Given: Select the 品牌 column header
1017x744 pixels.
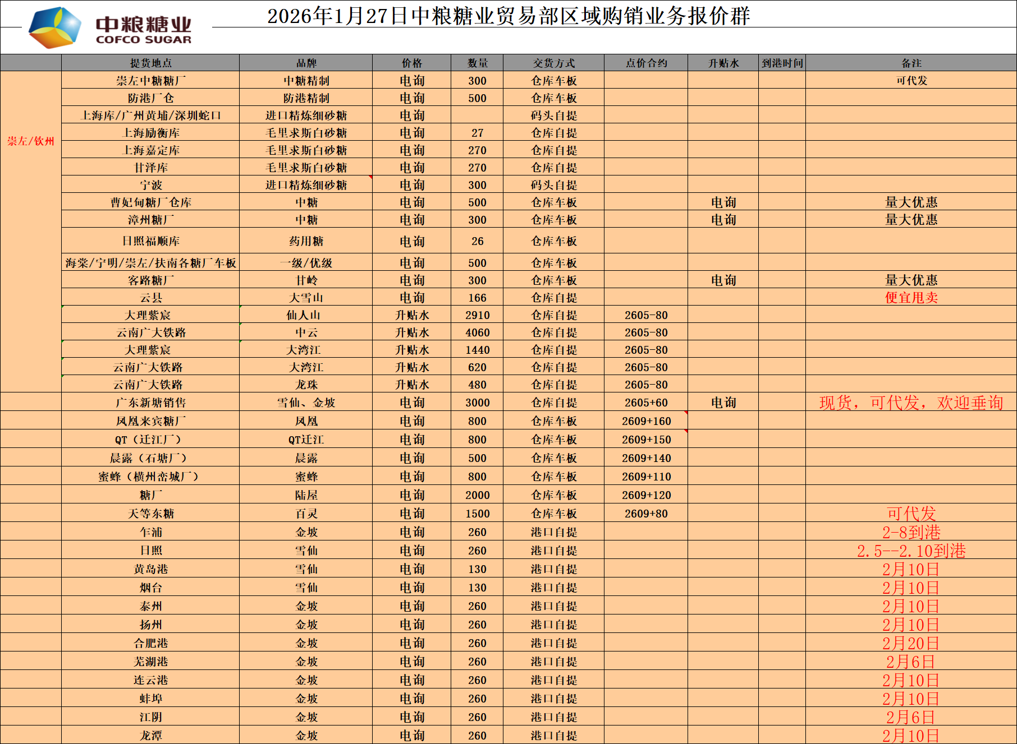Looking at the screenshot, I should [x=306, y=63].
